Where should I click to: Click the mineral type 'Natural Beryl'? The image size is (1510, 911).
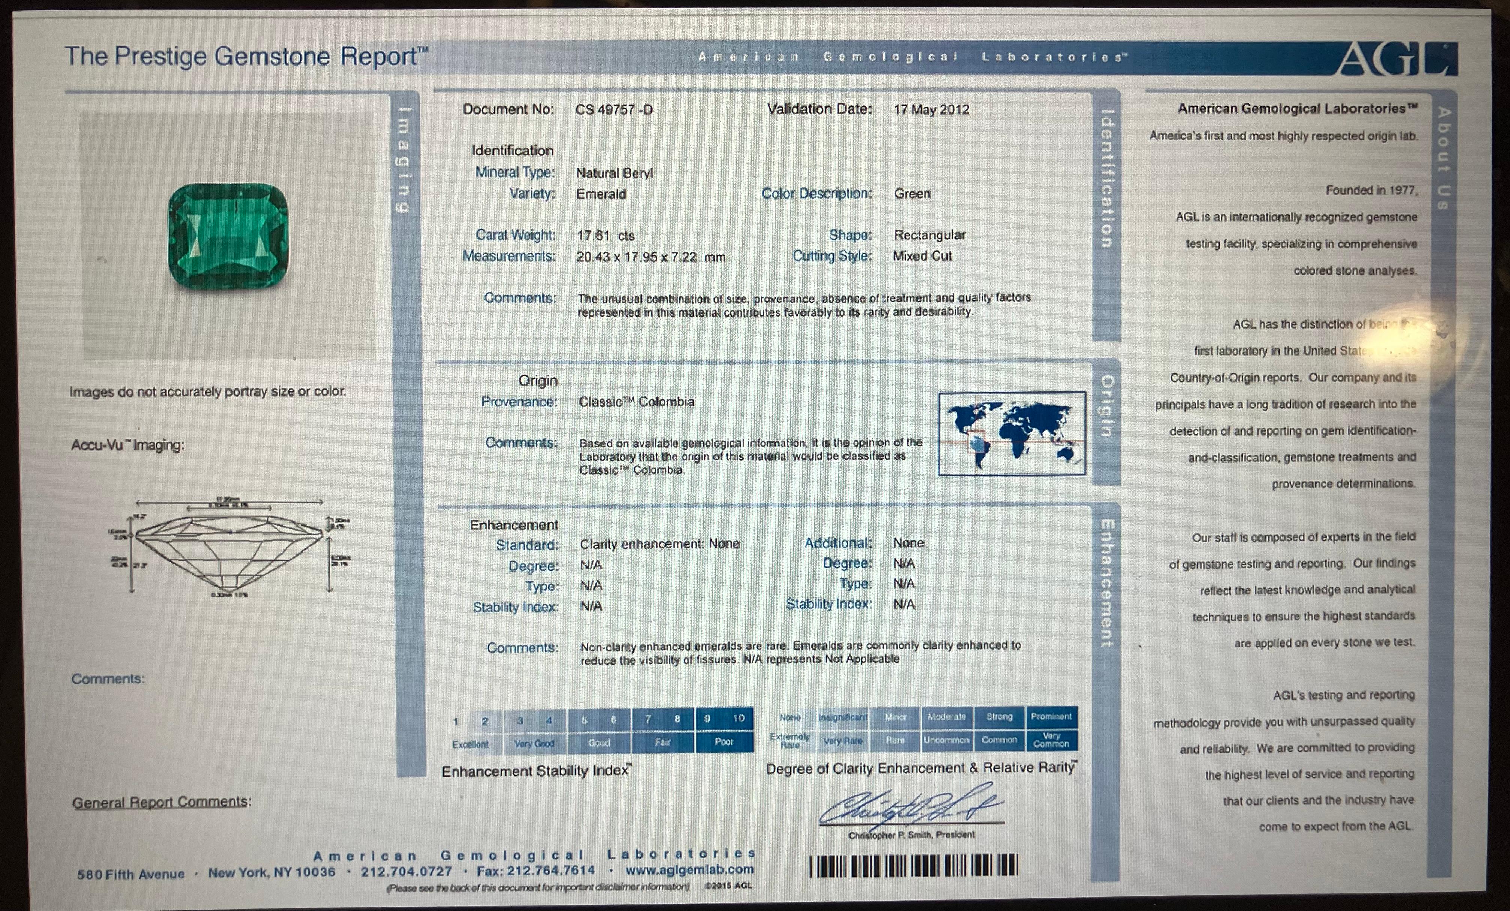pyautogui.click(x=614, y=173)
